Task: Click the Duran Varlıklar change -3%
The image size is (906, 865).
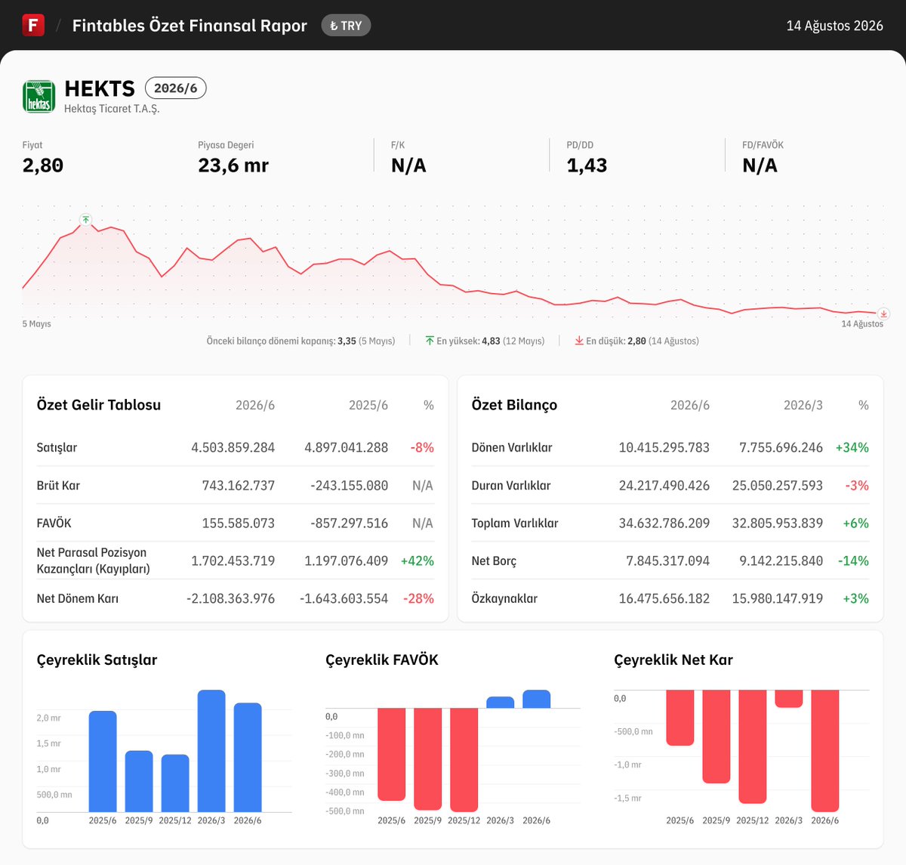Action: coord(857,485)
